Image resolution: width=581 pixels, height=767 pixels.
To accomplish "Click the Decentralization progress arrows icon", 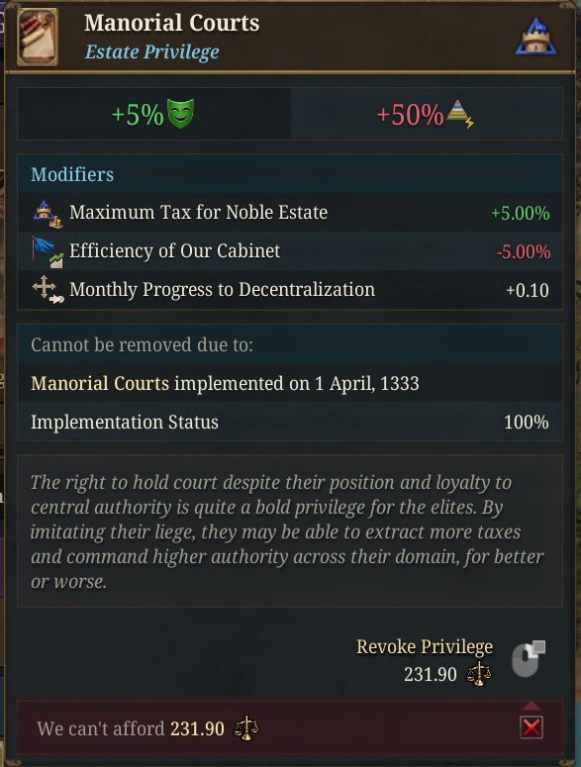I will [48, 290].
